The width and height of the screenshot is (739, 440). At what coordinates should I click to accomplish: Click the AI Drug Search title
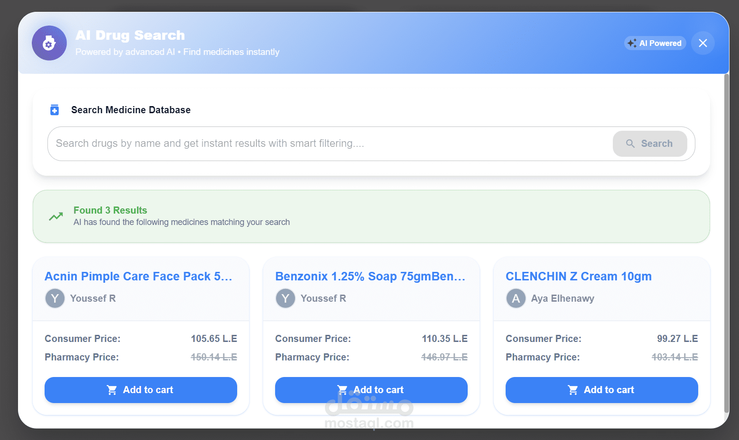tap(130, 36)
